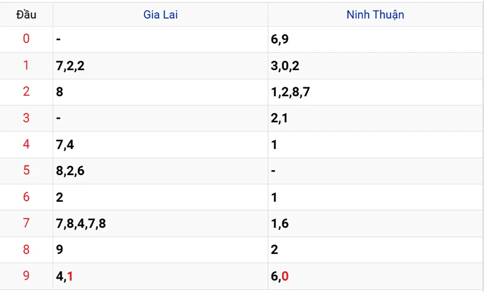Click Ninh Thuận cell showing 3,0,2
This screenshot has height=292, width=484.
375,65
